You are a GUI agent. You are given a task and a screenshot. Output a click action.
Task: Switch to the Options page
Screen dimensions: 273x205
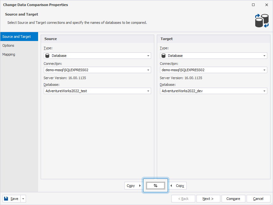coord(8,45)
